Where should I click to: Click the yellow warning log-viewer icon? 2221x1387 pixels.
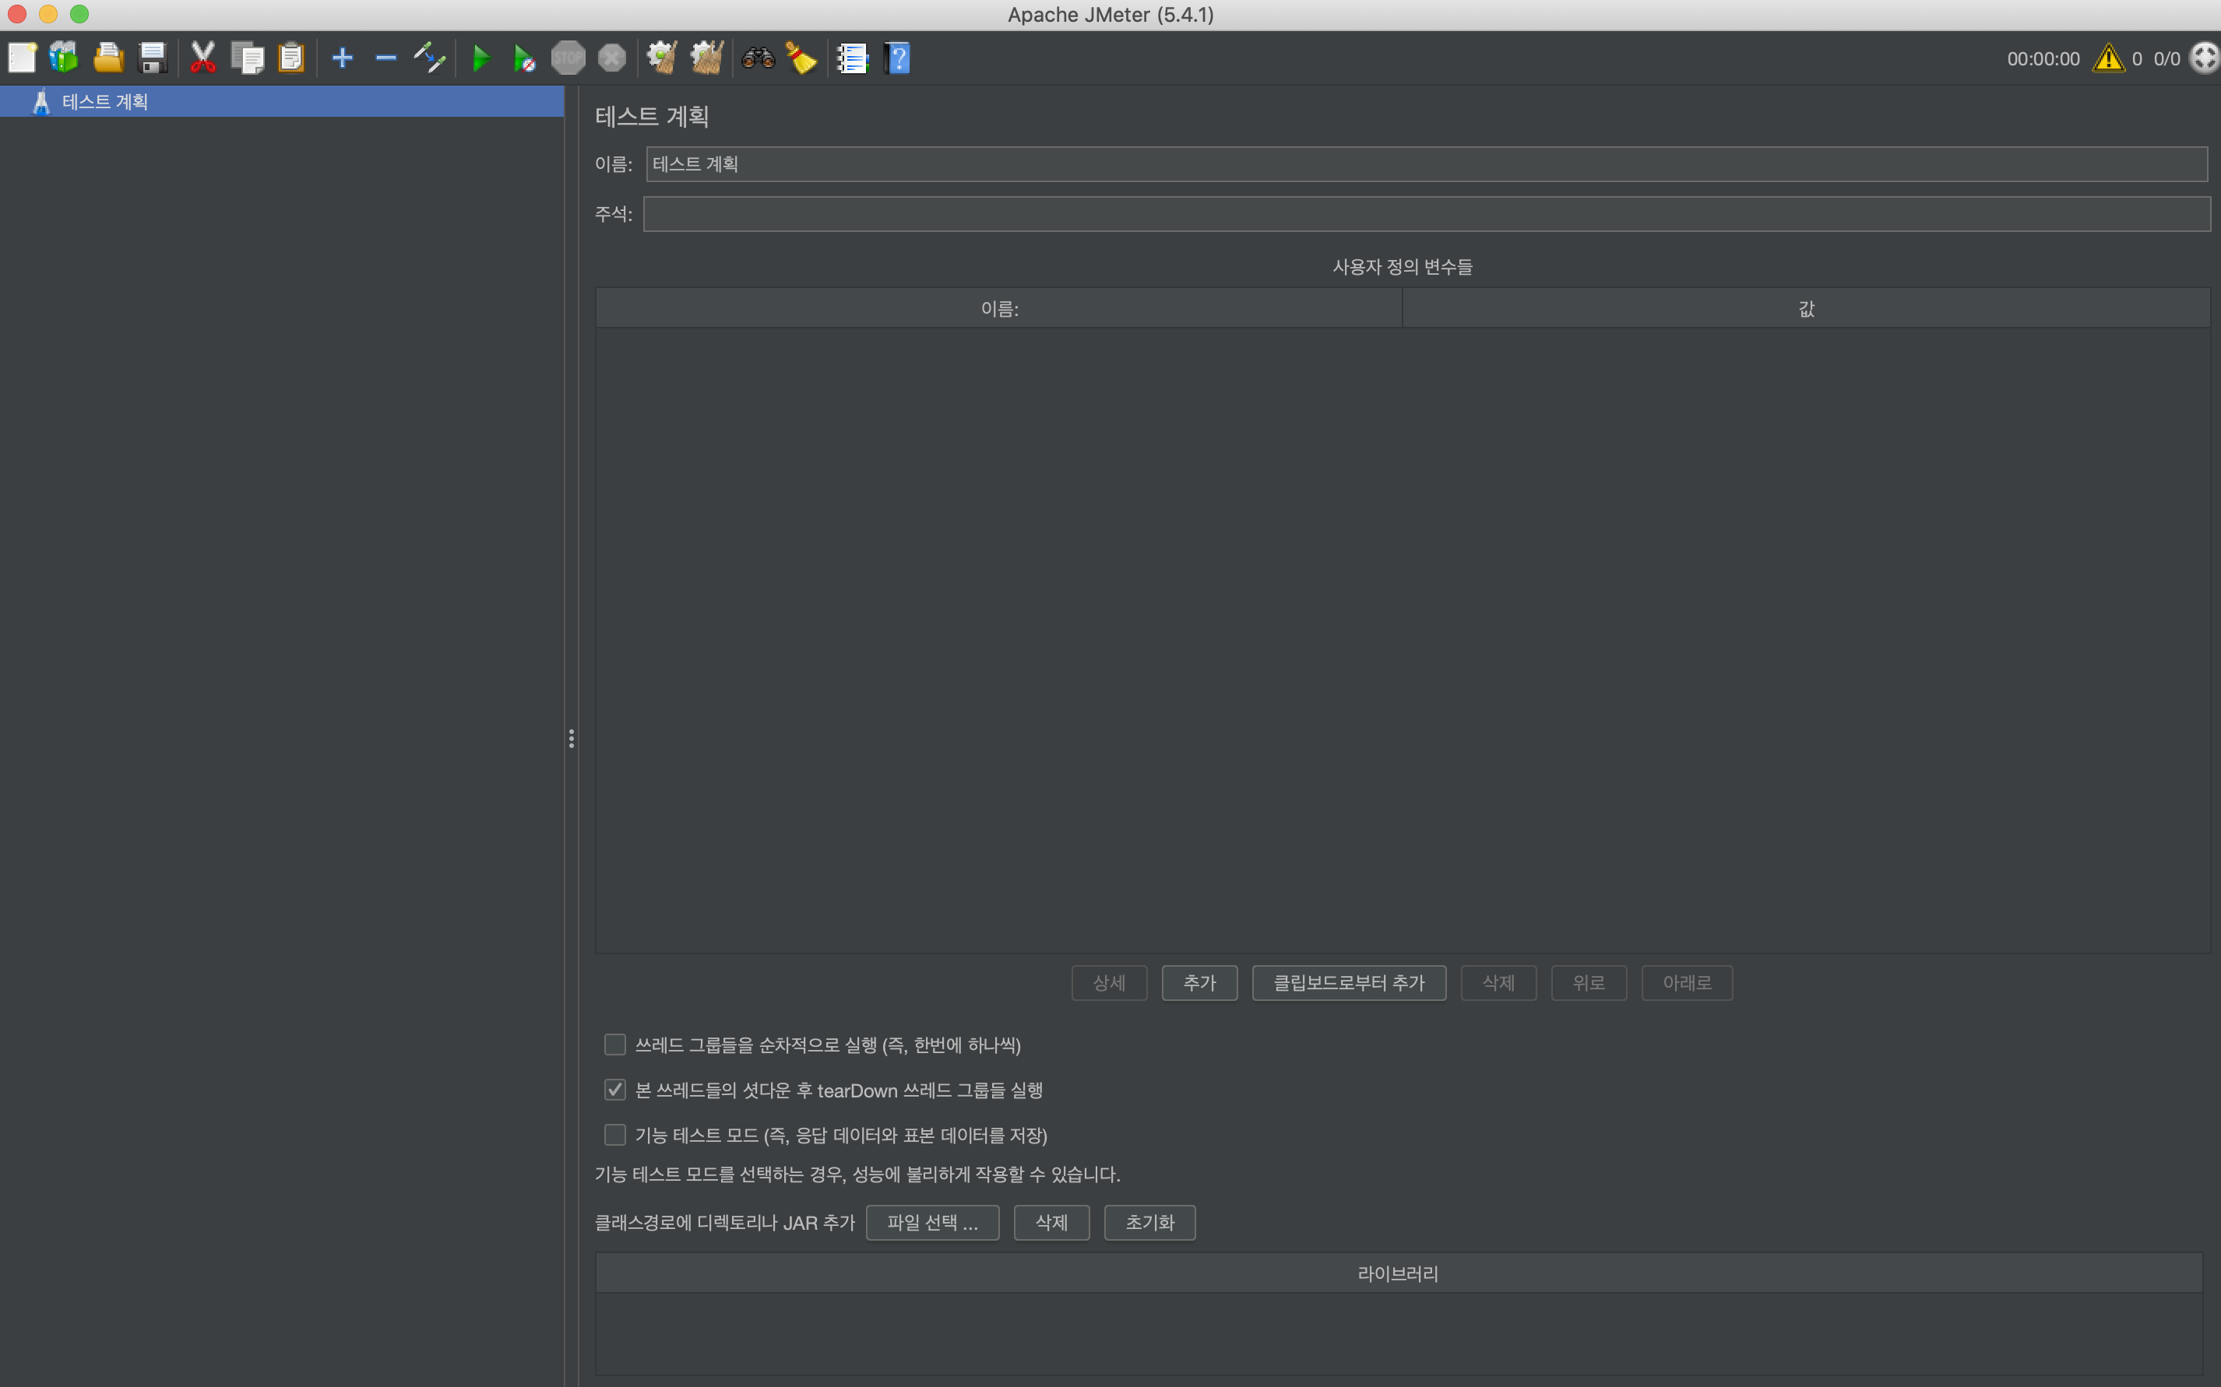(2108, 58)
